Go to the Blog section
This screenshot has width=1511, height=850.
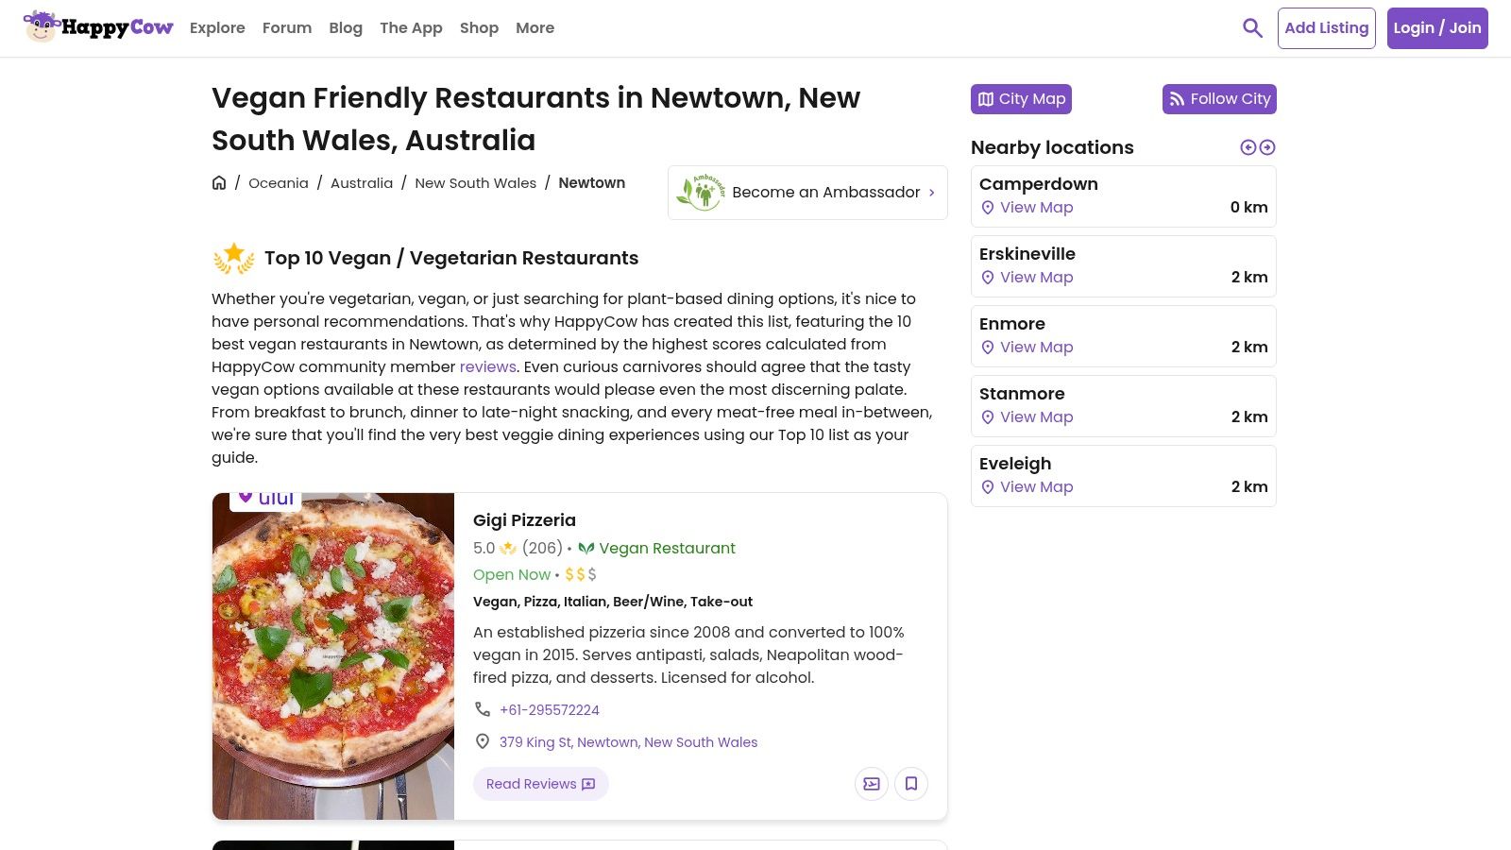click(x=346, y=28)
